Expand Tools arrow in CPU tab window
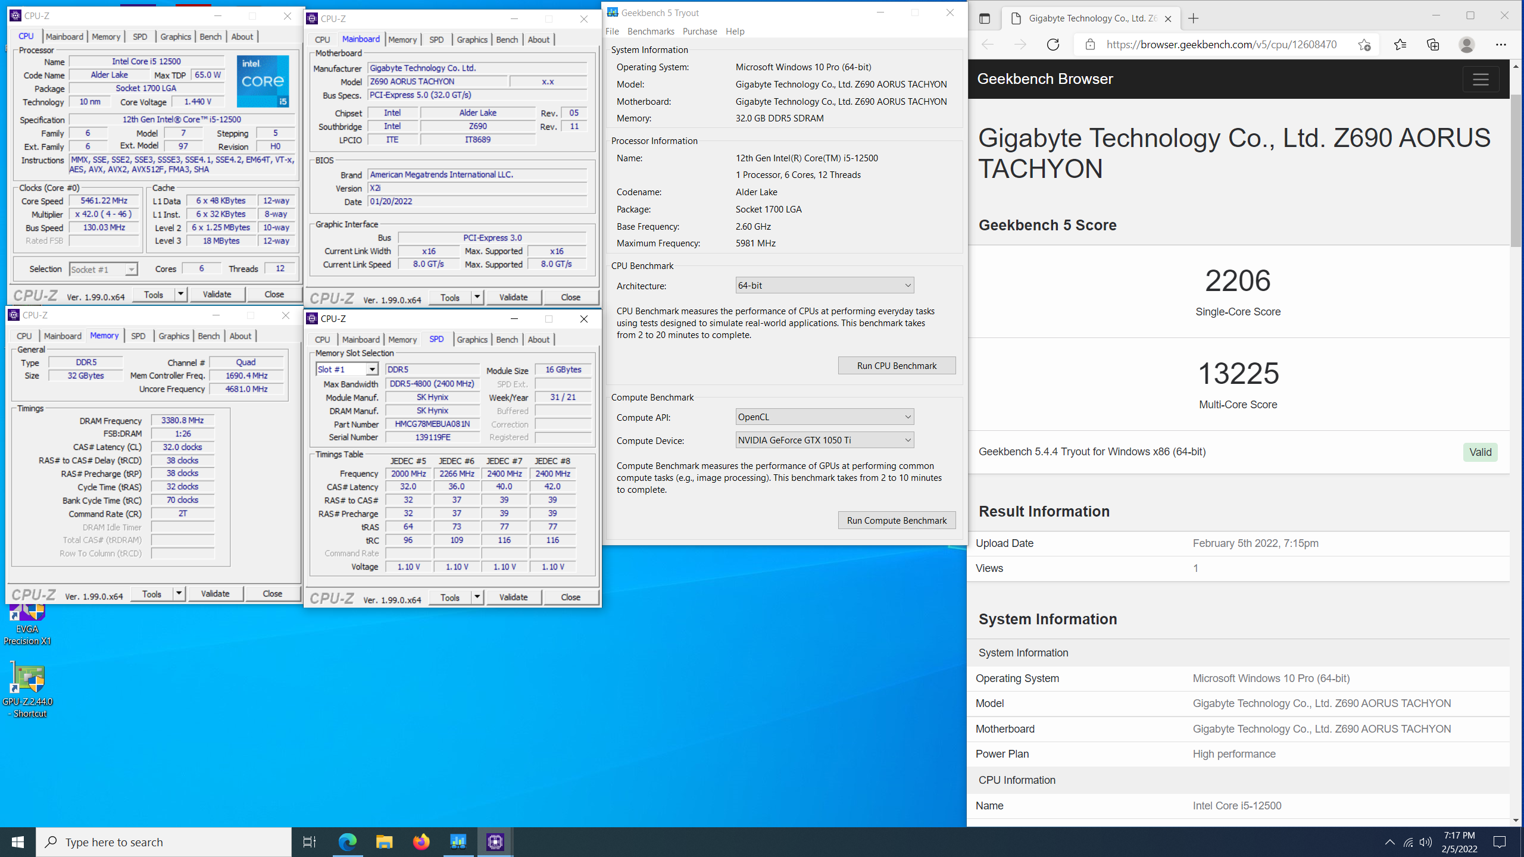1524x857 pixels. click(180, 294)
